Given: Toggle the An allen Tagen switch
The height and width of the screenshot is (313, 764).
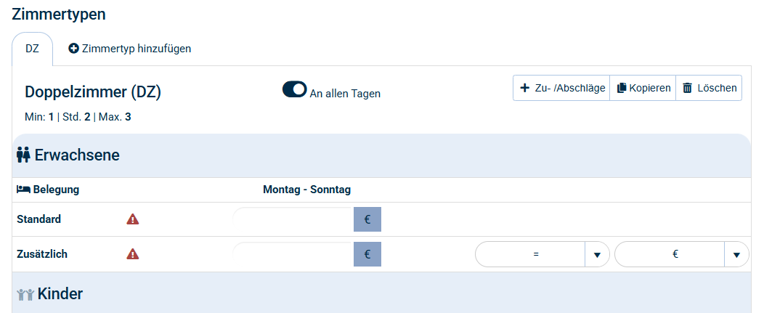Looking at the screenshot, I should coord(295,89).
